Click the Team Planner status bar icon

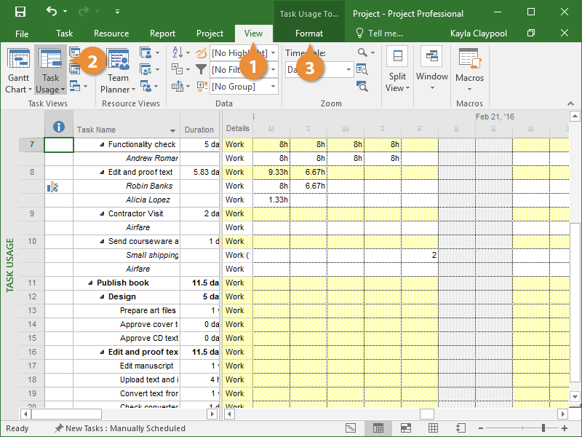click(405, 428)
